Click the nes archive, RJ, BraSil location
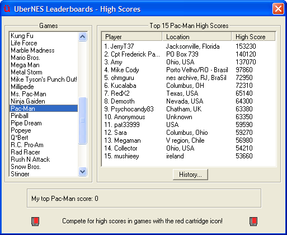Viewport: 287px width, 235px height. coord(196,78)
